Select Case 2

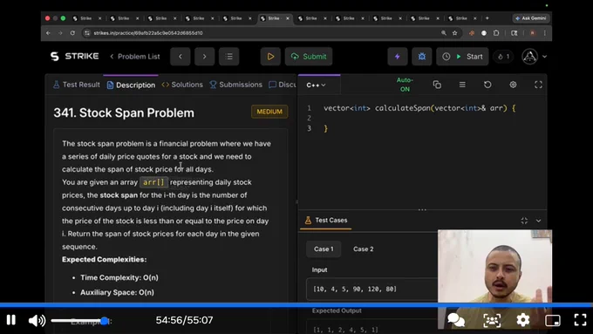point(364,249)
